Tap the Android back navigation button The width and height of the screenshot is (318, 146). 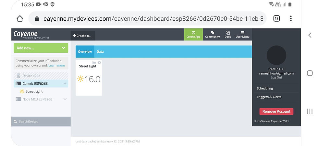pyautogui.click(x=310, y=35)
